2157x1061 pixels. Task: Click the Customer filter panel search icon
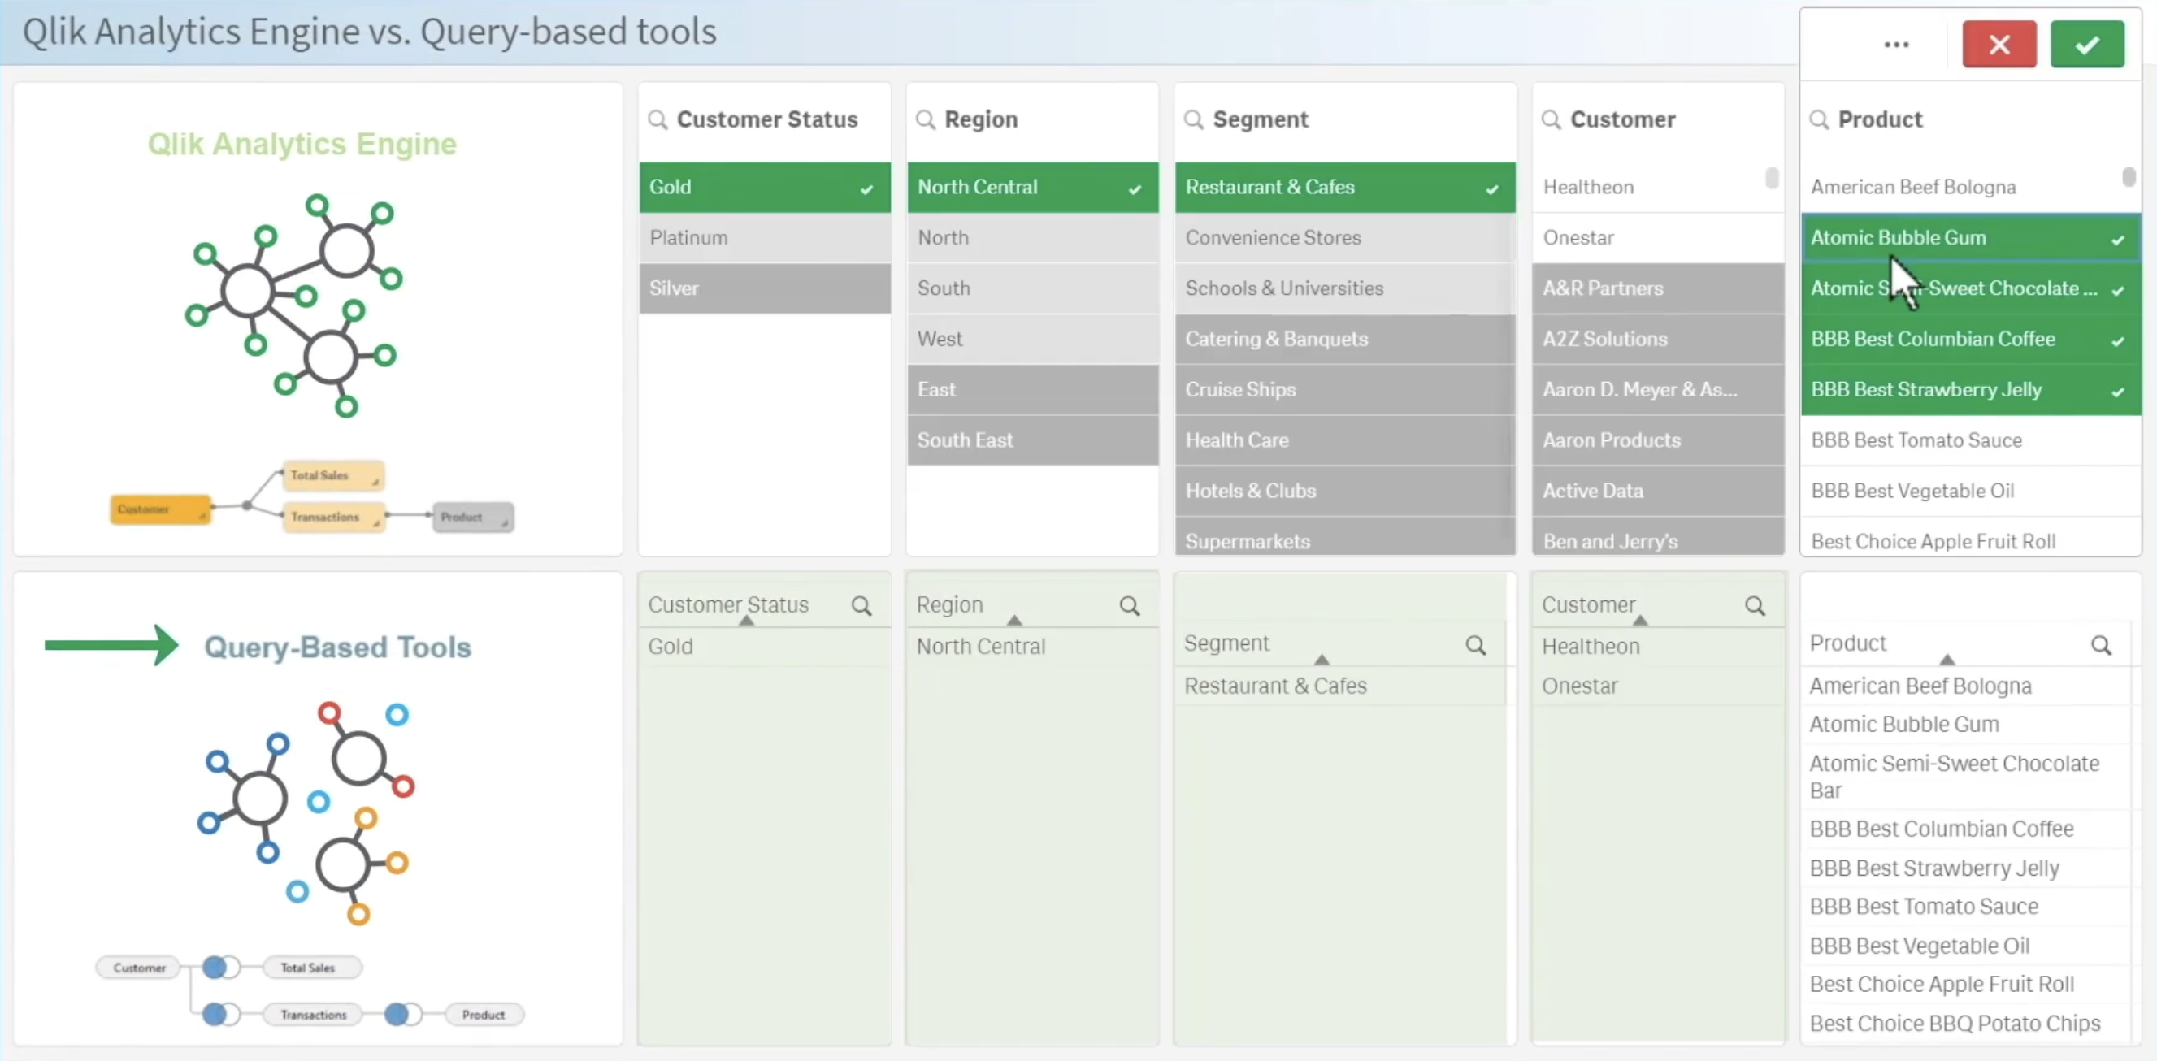1552,119
